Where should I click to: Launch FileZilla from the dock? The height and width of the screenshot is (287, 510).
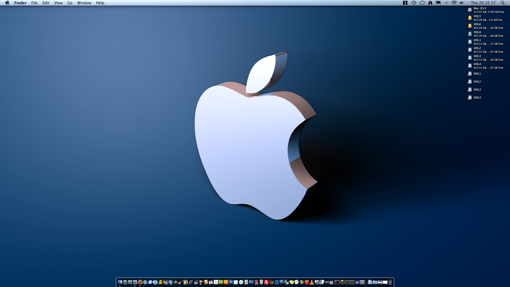[x=266, y=282]
